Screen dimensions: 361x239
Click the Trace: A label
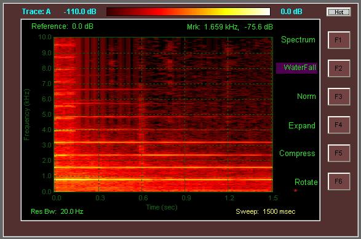click(36, 12)
